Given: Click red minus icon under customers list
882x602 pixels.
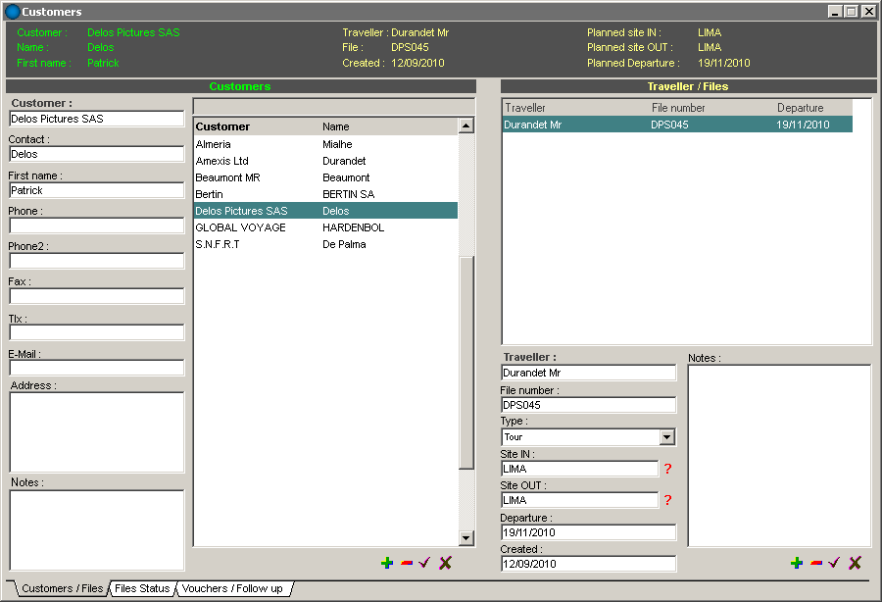Looking at the screenshot, I should [407, 563].
